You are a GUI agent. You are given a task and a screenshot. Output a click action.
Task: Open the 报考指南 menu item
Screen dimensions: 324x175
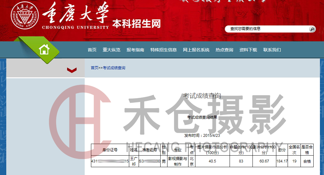click(135, 50)
